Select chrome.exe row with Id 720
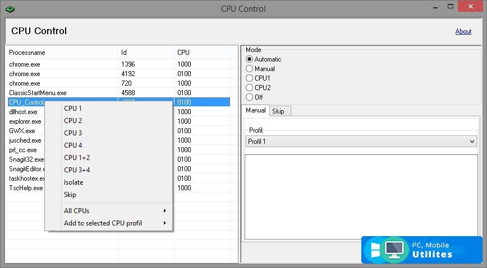The width and height of the screenshot is (487, 268). [118, 83]
